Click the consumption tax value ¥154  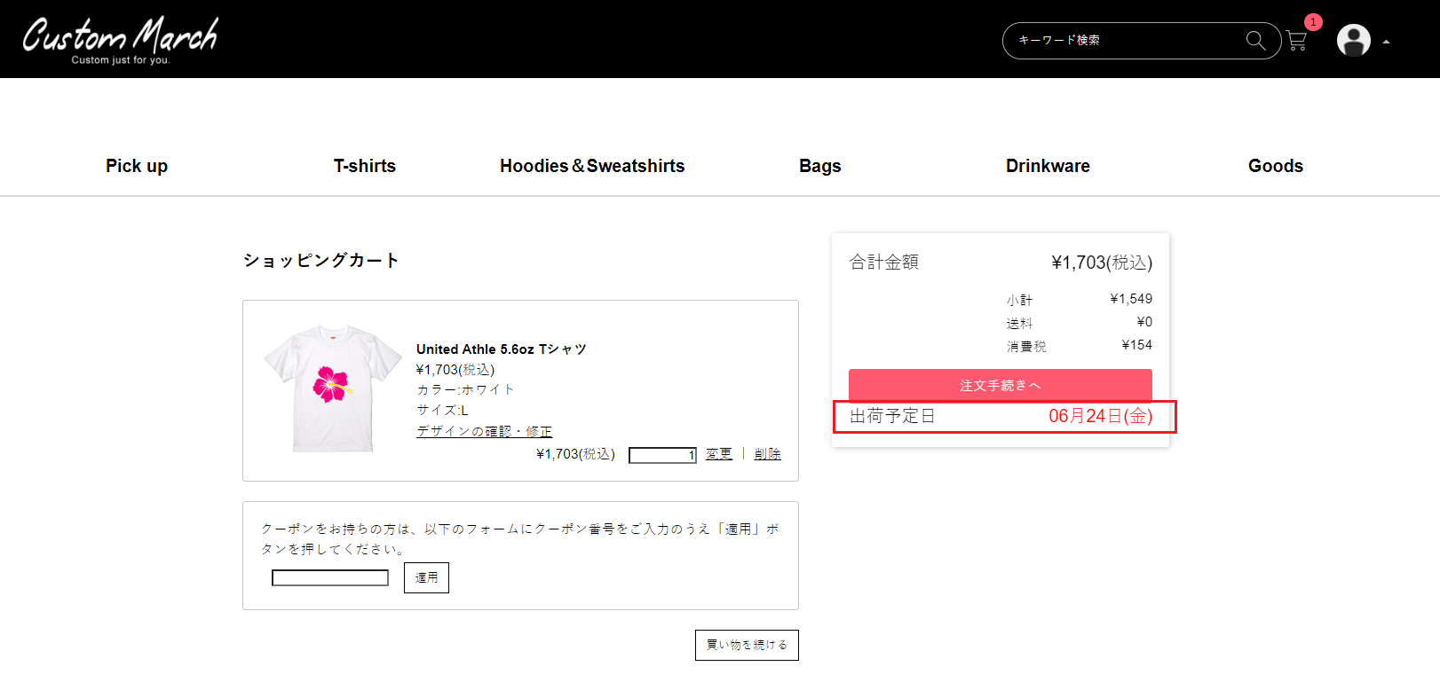[x=1136, y=345]
